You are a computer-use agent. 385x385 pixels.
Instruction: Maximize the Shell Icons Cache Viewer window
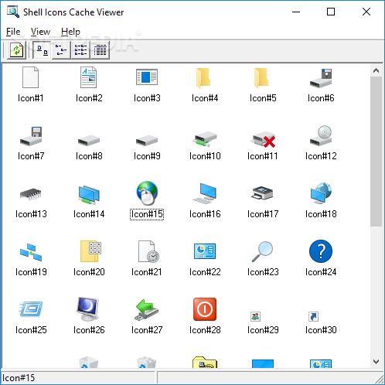331,12
